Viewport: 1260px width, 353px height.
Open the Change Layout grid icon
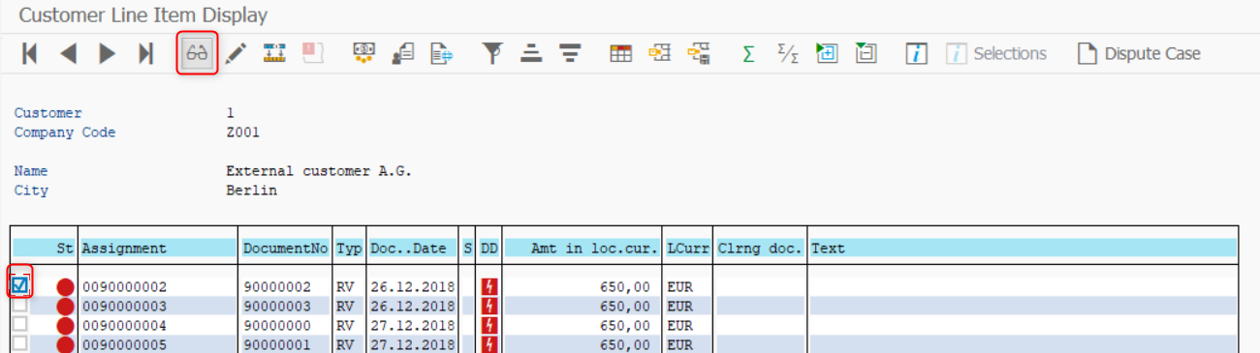[x=620, y=53]
